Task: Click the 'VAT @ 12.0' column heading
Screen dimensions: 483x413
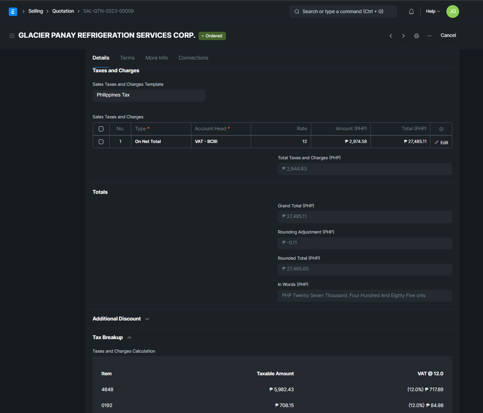Action: [430, 374]
